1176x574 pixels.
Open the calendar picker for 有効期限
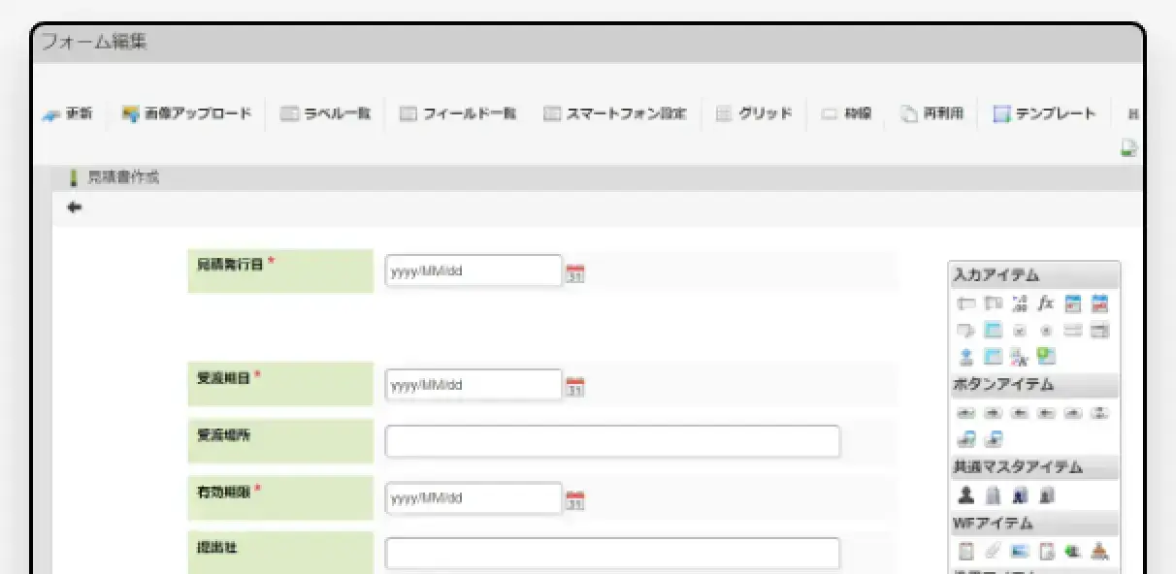575,499
